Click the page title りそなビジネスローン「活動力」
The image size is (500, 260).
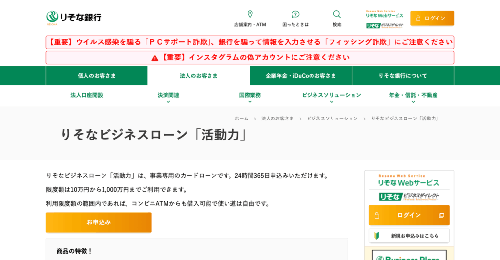pyautogui.click(x=154, y=135)
